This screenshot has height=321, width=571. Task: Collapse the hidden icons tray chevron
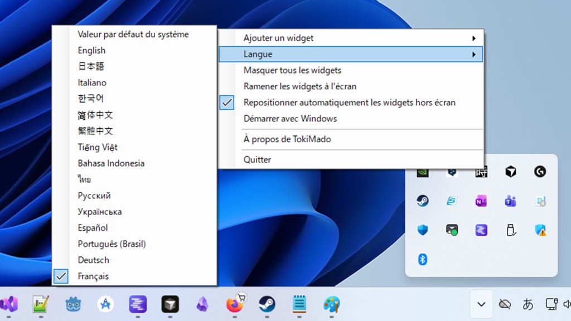[481, 304]
